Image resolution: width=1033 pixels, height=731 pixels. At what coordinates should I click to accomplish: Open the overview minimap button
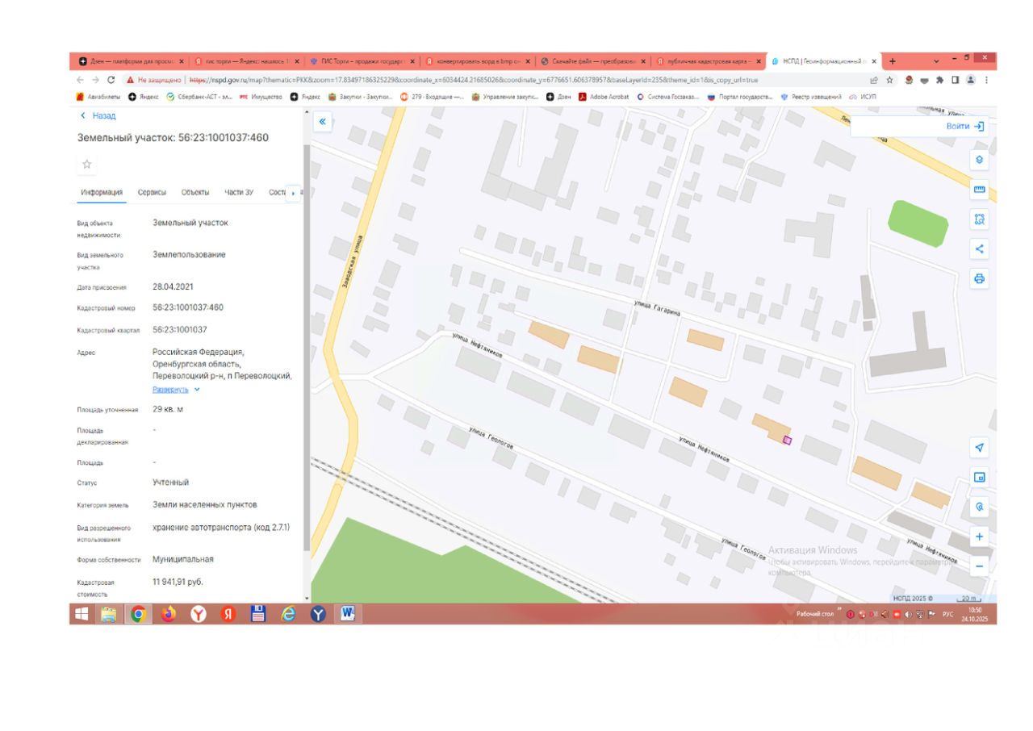tap(980, 478)
